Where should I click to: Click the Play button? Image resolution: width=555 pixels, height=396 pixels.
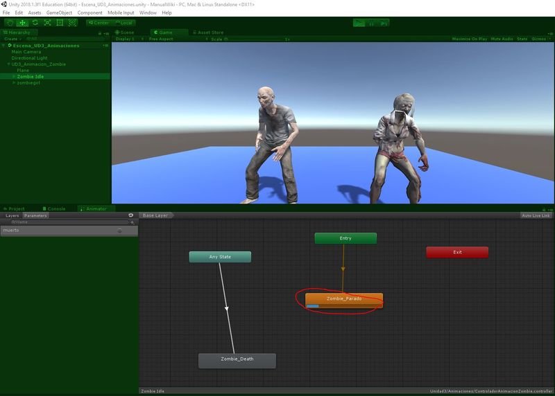point(359,23)
